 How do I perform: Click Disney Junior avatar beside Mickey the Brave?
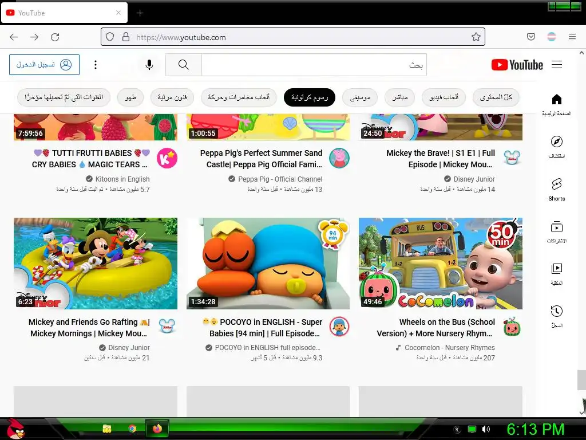pyautogui.click(x=512, y=158)
